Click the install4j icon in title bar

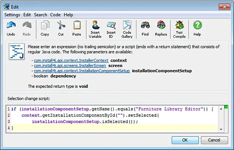coord(7,7)
